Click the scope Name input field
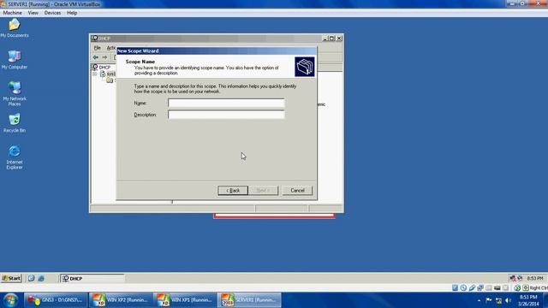Viewport: 548px width, 308px height. coord(226,103)
